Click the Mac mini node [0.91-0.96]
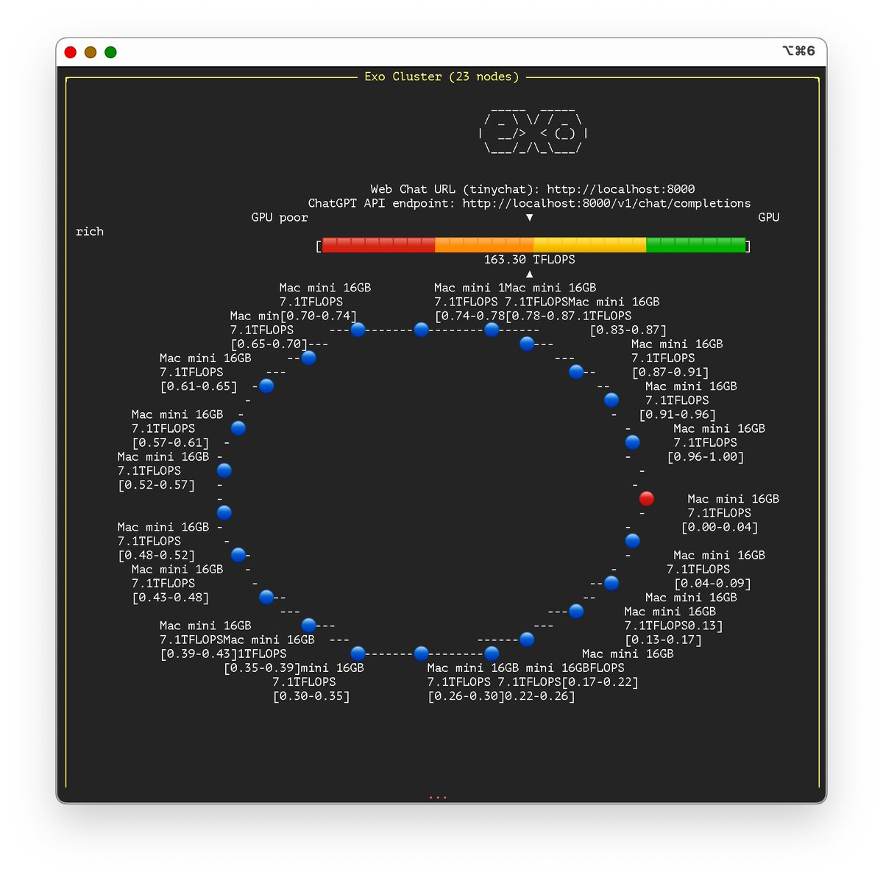Screen dimensions: 883x878 (x=611, y=400)
